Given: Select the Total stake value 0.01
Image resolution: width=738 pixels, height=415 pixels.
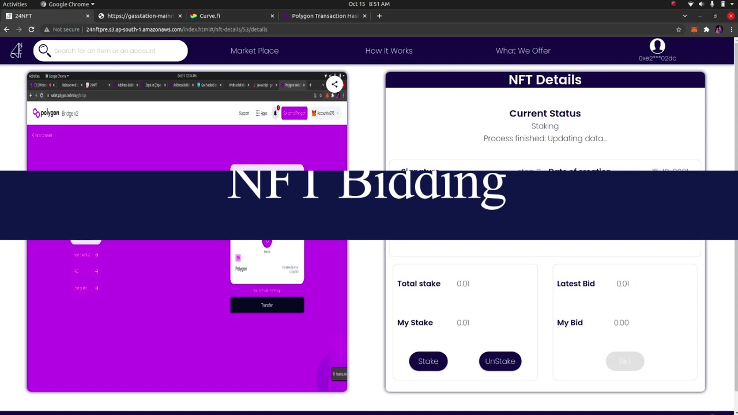Looking at the screenshot, I should pyautogui.click(x=463, y=284).
